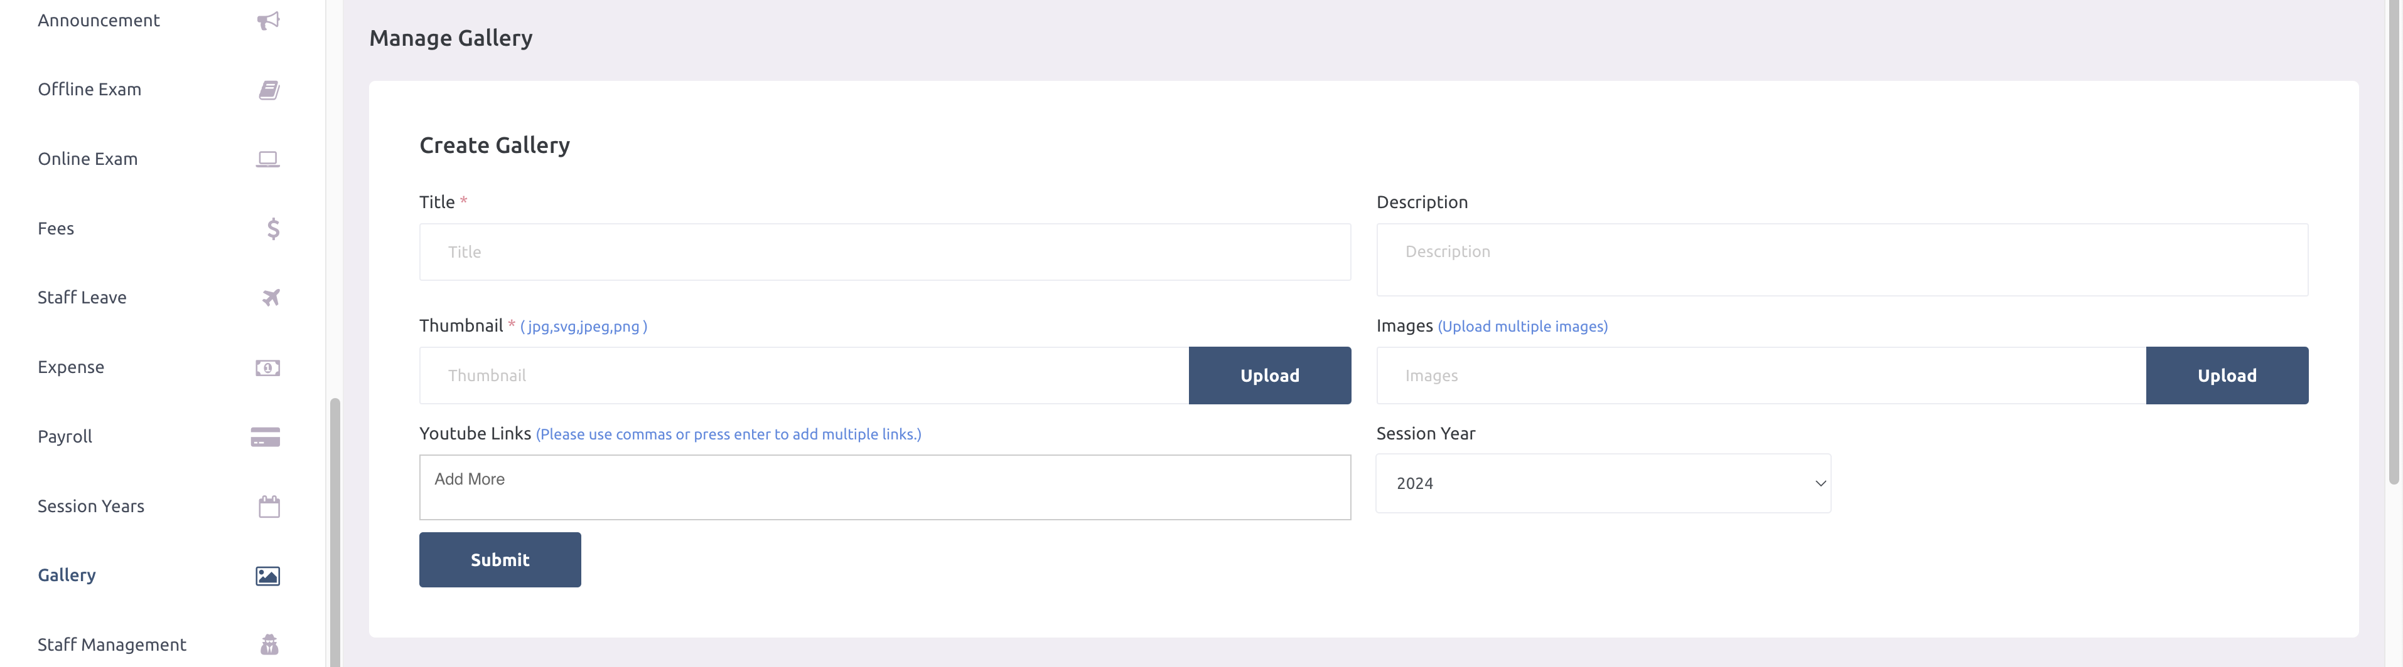Click inside the Title input field
Screen dimensions: 2403x667
(x=884, y=251)
